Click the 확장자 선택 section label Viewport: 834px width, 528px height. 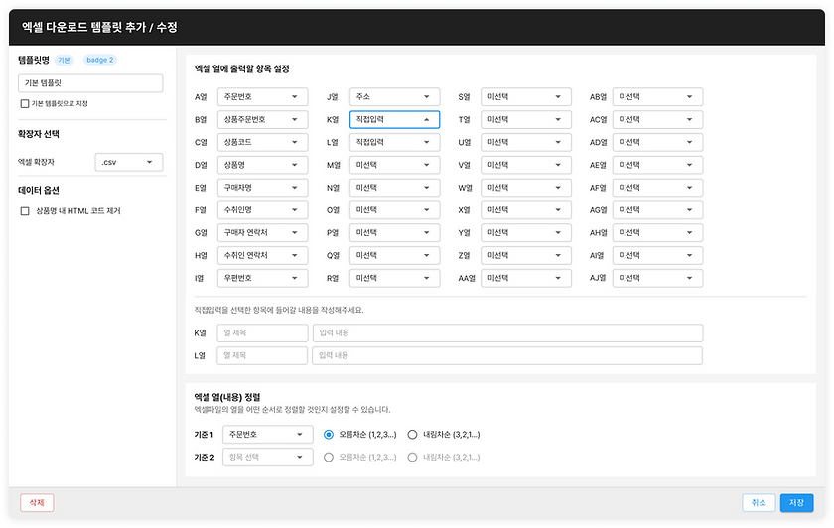pos(39,134)
